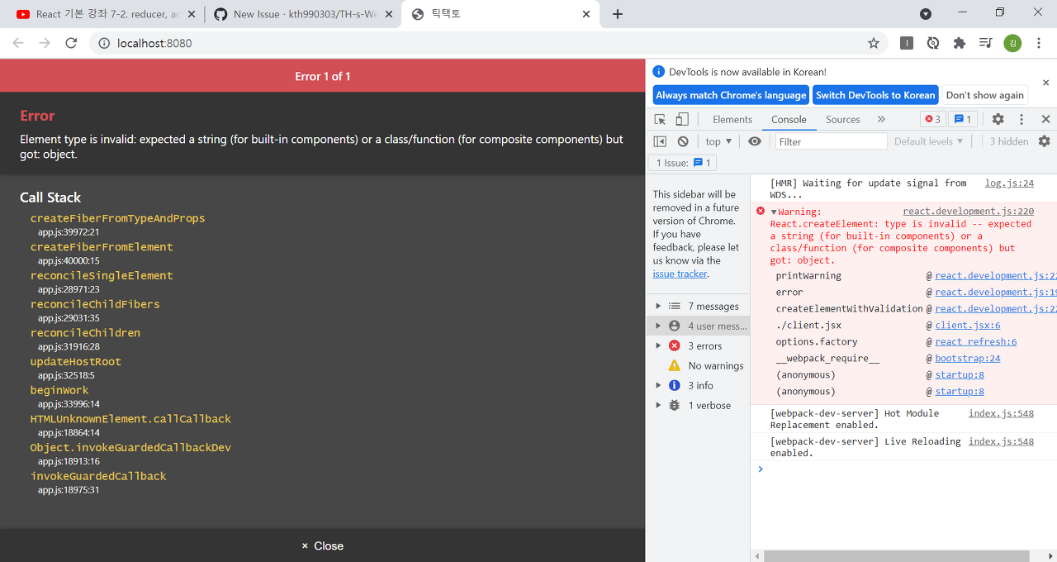The image size is (1057, 562).
Task: Click reconcileChildFibers stack entry
Action: pyautogui.click(x=95, y=304)
